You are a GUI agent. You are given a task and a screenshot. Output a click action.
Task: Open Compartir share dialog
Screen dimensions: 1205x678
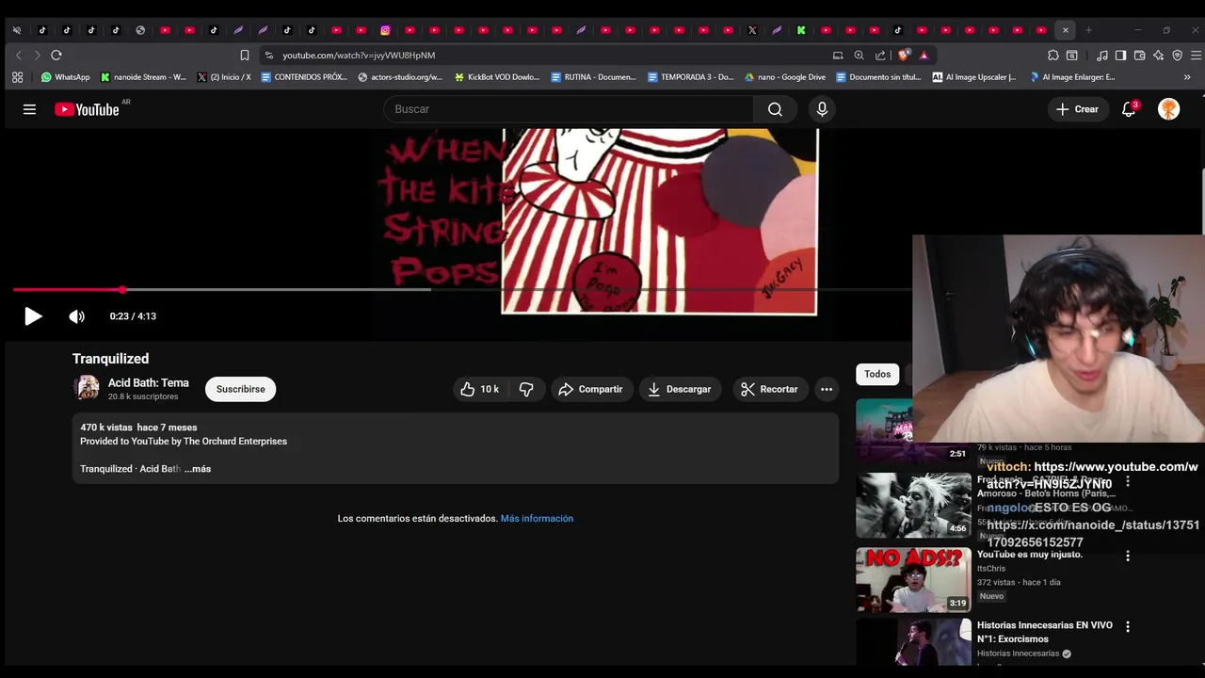tap(590, 389)
